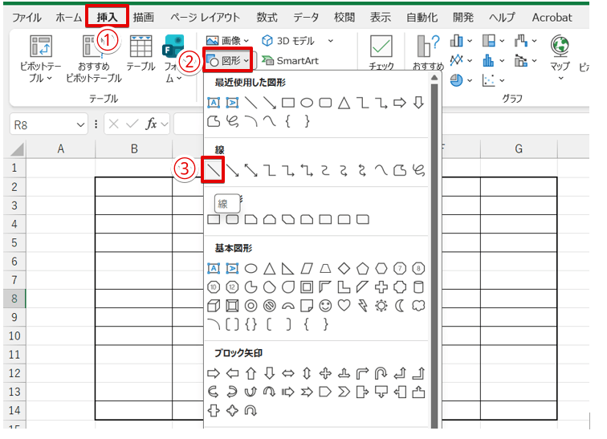Choose the lightning bolt shape

[x=363, y=306]
